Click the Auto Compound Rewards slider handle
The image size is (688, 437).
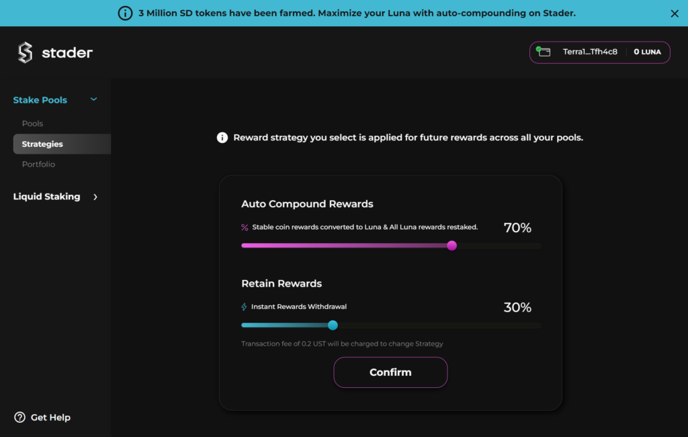point(451,246)
